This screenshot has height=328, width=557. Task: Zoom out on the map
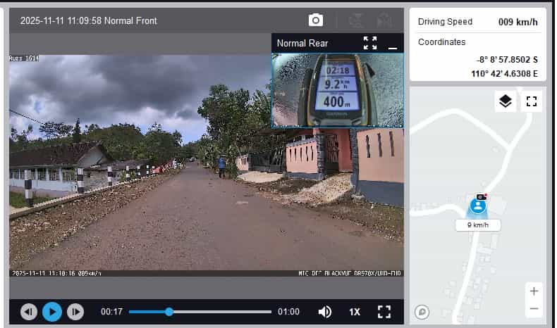(x=534, y=308)
